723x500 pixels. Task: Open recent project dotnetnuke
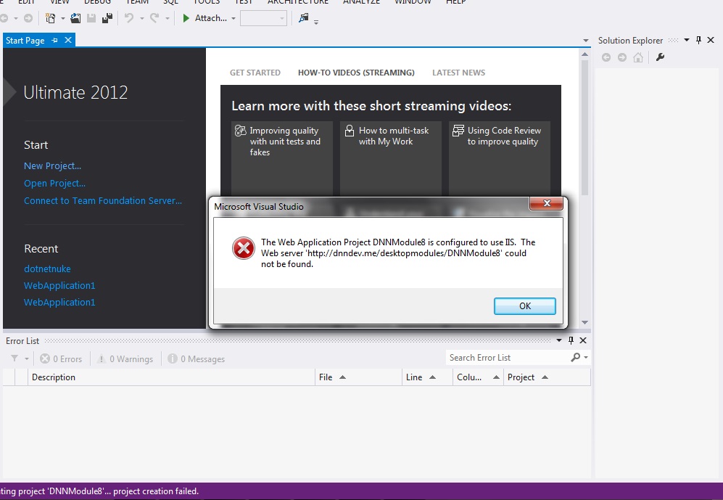click(x=47, y=269)
